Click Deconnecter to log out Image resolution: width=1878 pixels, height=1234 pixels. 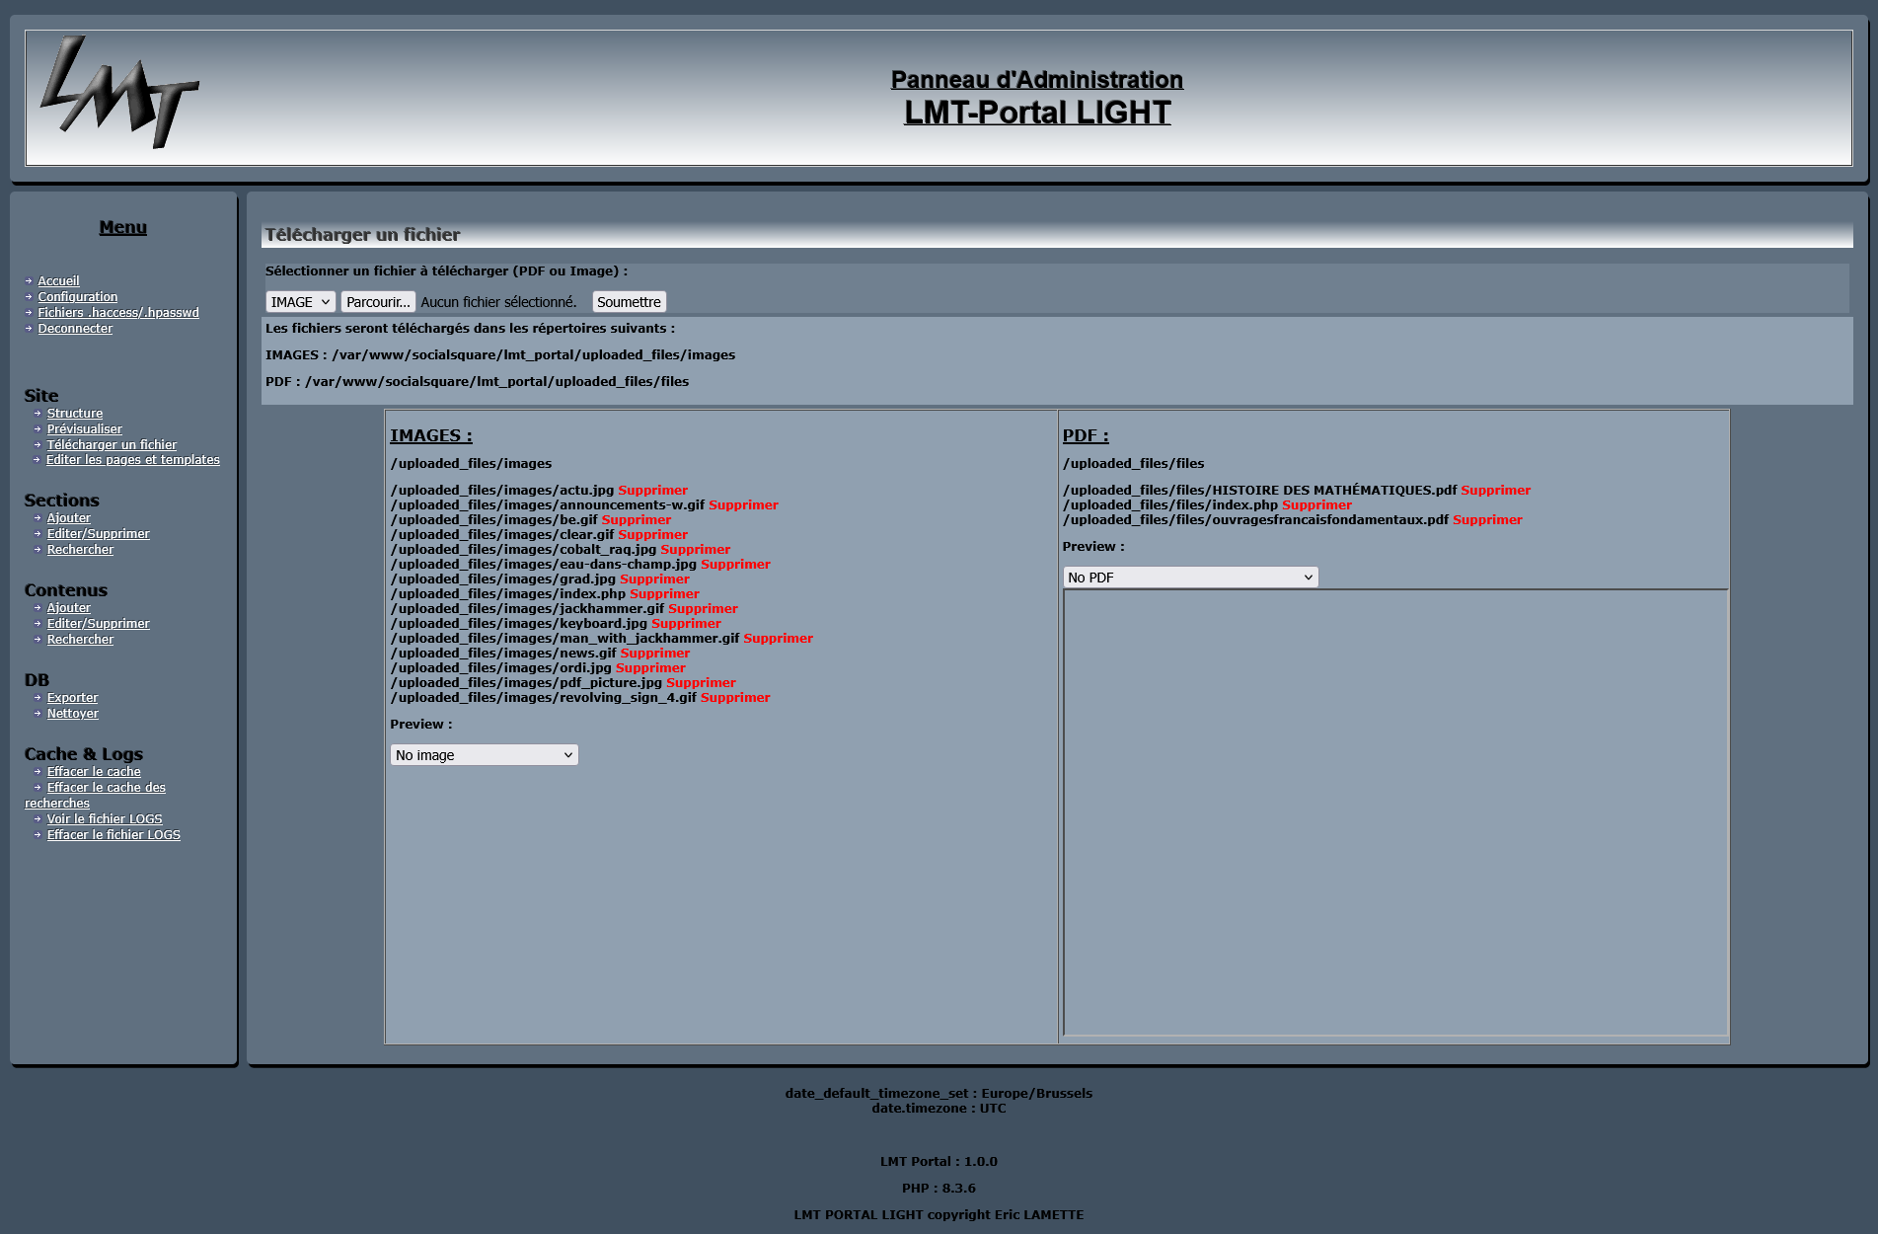click(75, 329)
